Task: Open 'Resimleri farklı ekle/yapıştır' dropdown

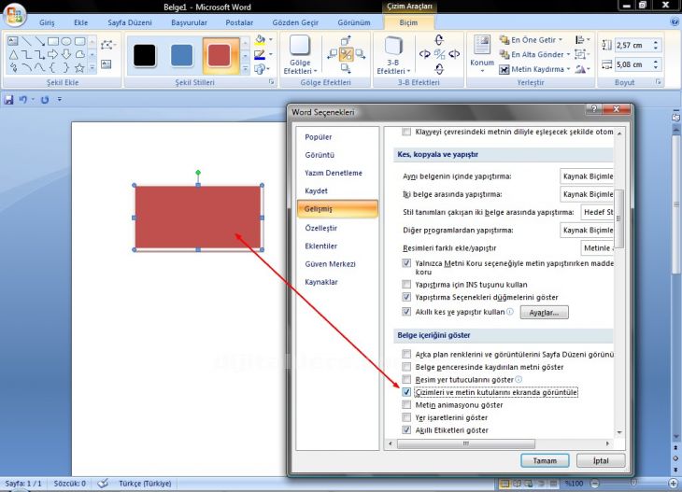Action: pos(597,247)
